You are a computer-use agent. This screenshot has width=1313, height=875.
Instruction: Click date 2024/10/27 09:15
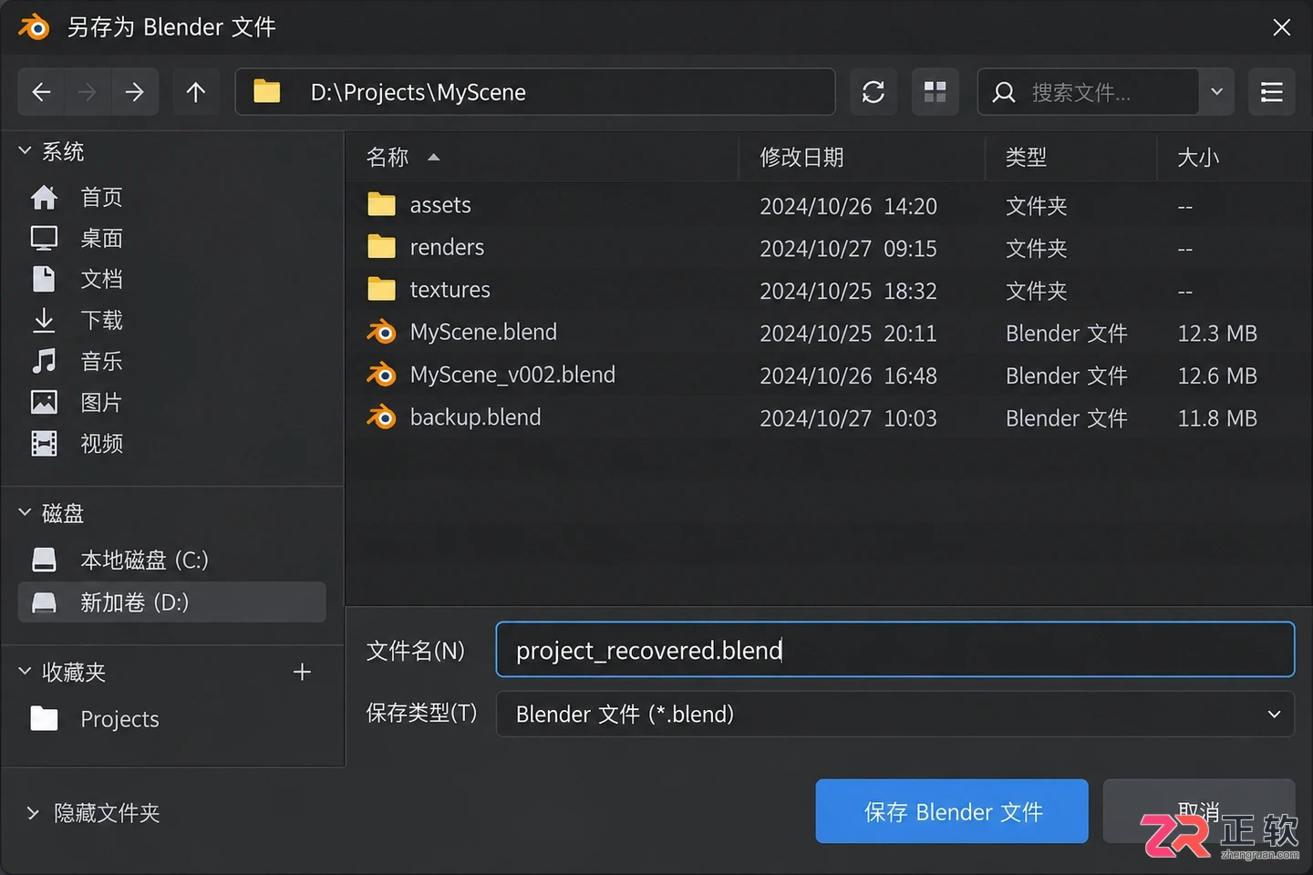click(848, 249)
